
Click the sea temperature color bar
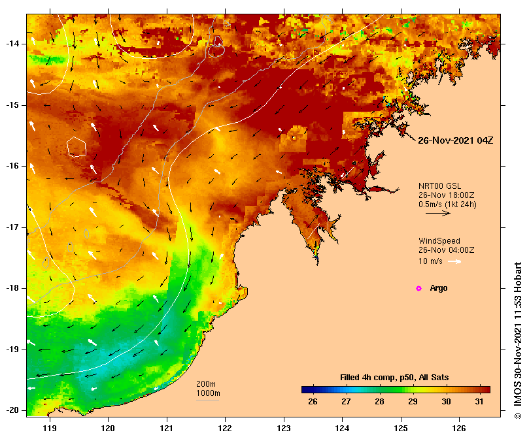pyautogui.click(x=396, y=390)
